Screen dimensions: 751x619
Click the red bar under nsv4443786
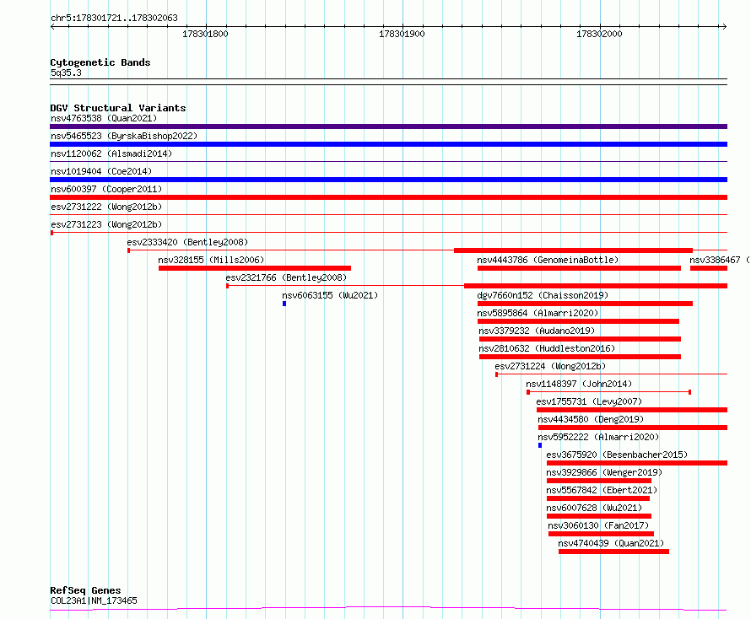[579, 268]
